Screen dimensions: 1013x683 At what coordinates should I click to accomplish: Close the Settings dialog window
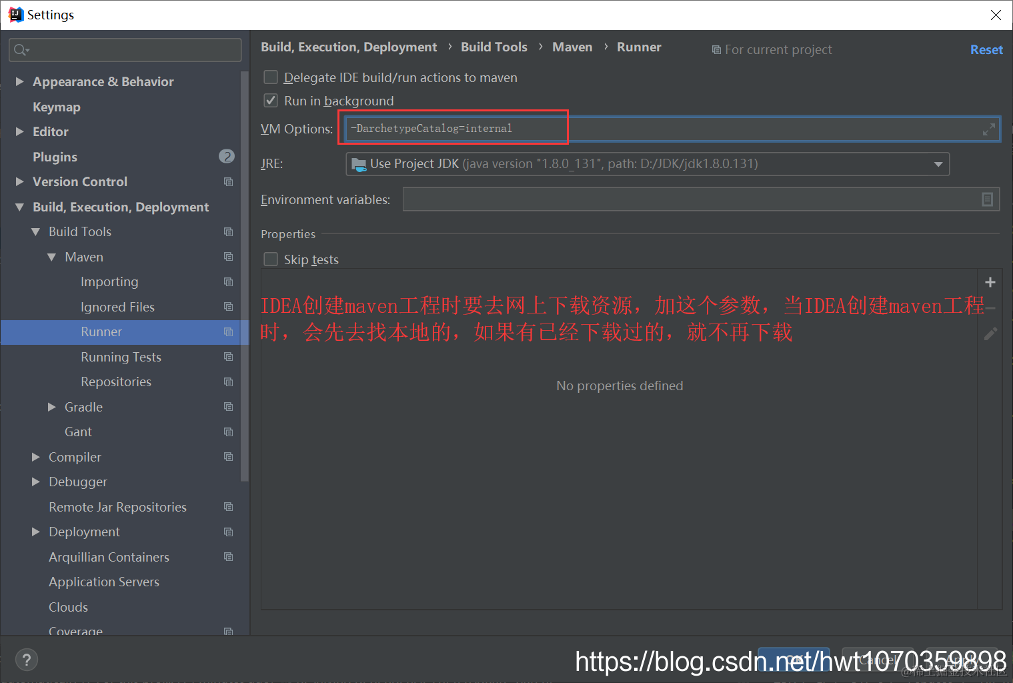[996, 15]
